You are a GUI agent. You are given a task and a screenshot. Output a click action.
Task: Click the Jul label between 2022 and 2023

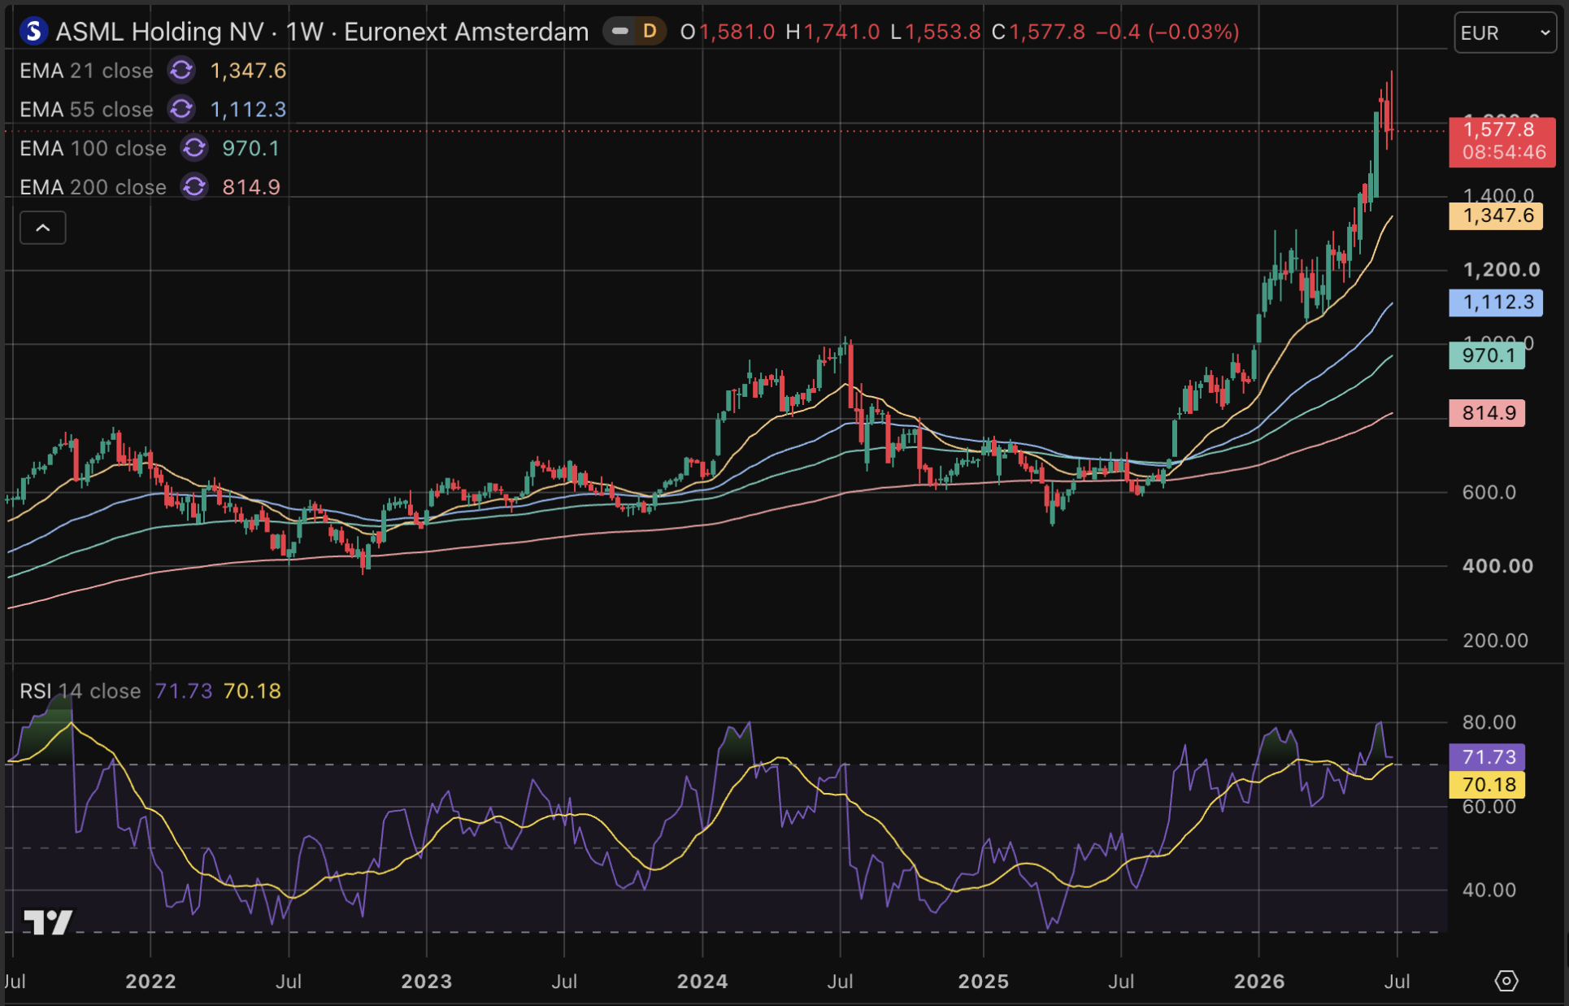coord(289,982)
